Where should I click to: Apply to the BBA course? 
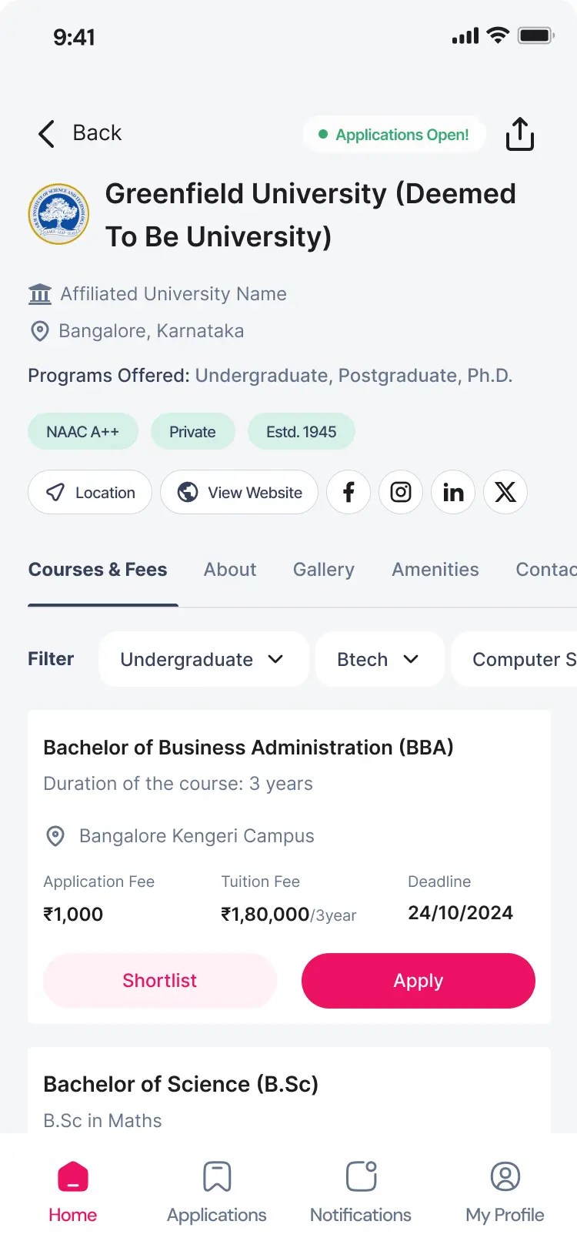click(419, 980)
